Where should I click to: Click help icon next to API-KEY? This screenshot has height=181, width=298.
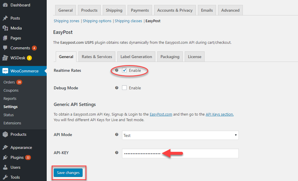117,153
